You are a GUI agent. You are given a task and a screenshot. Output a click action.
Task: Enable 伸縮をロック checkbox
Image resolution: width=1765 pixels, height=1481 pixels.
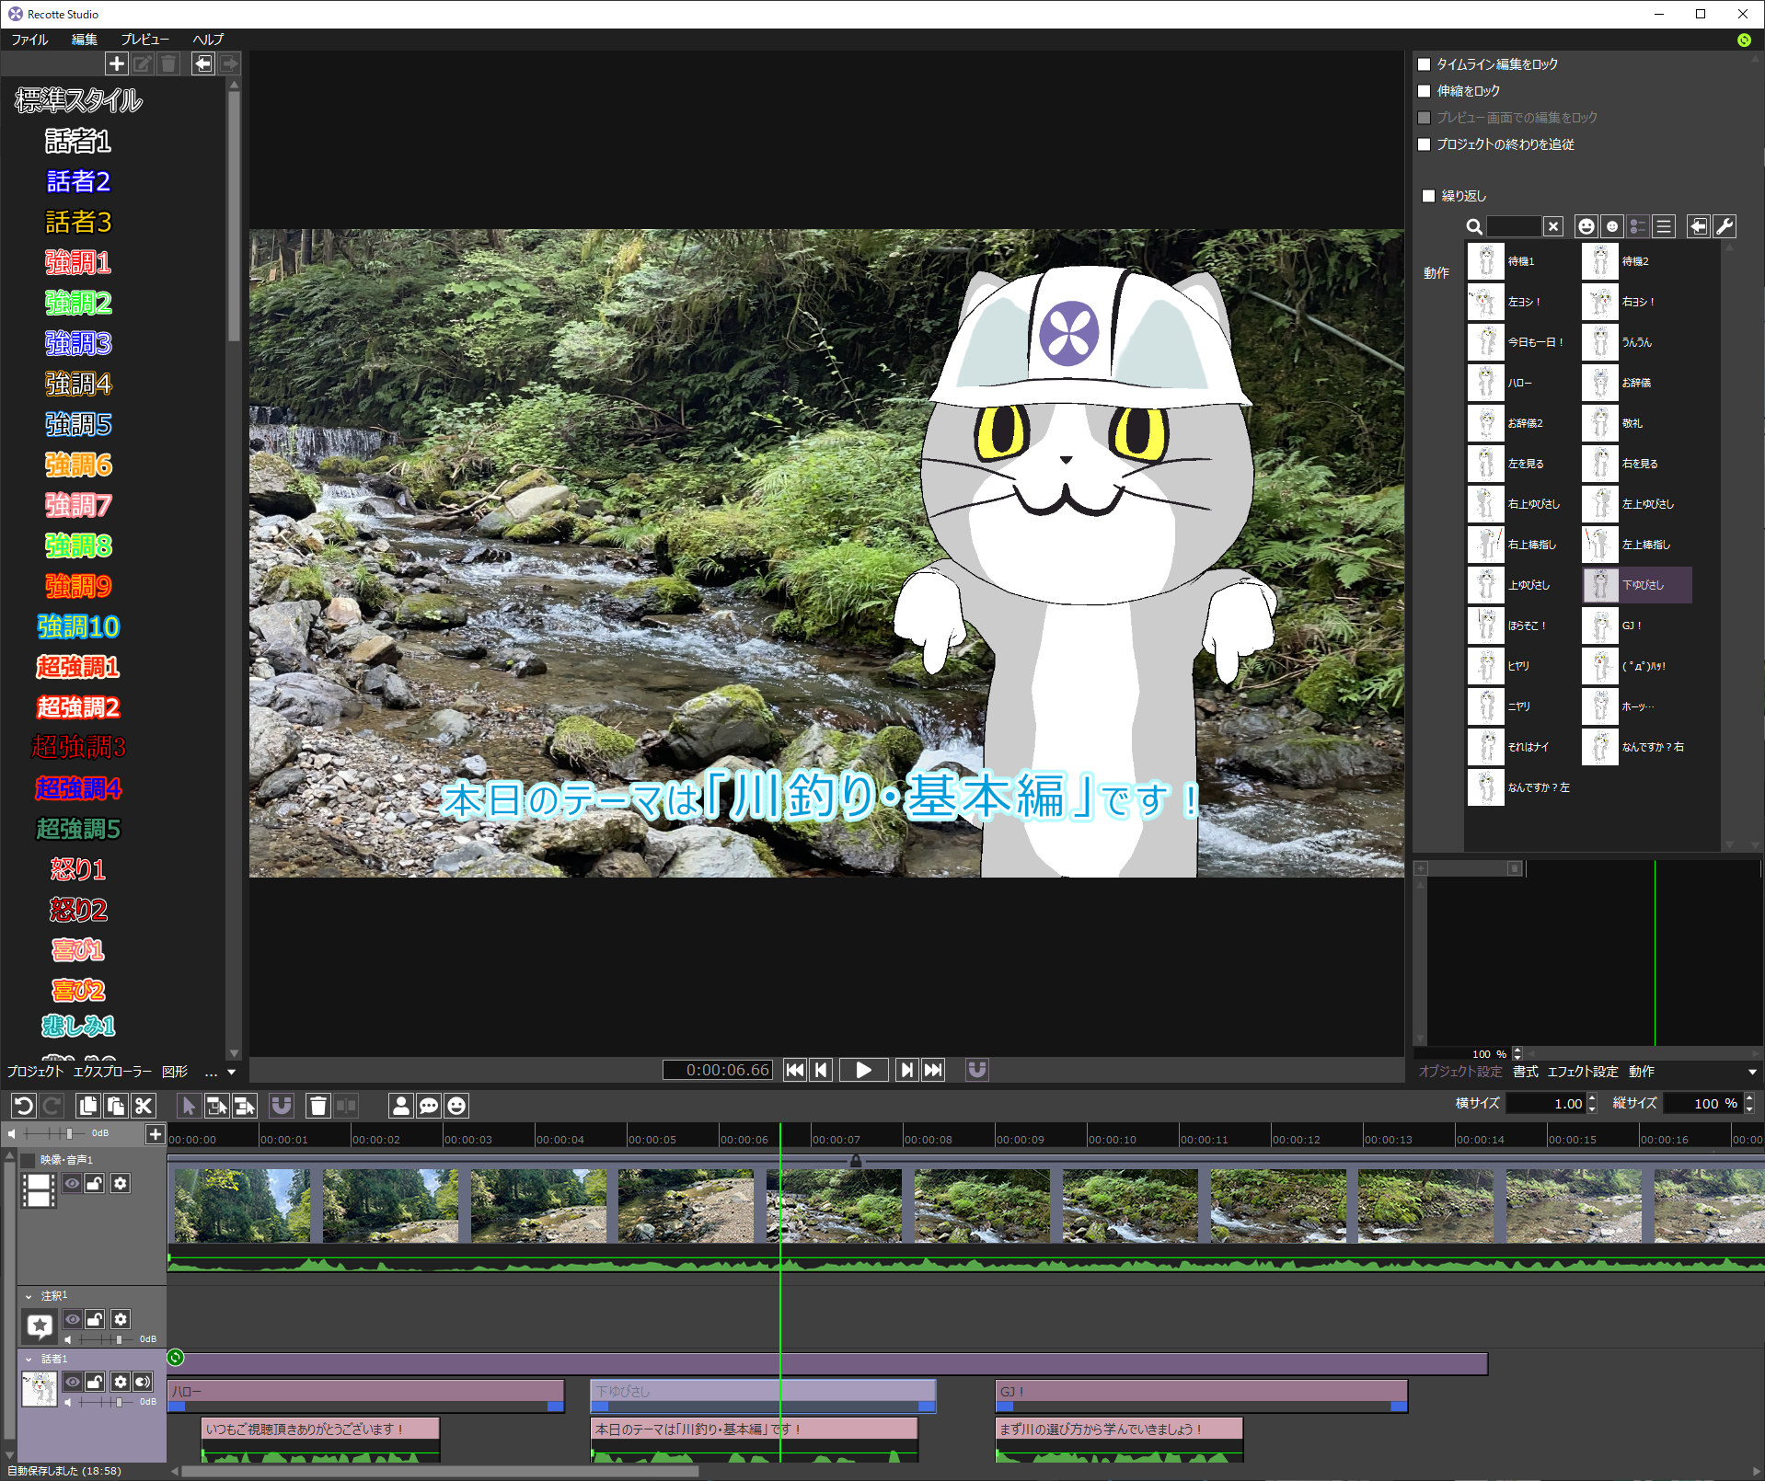[1425, 91]
